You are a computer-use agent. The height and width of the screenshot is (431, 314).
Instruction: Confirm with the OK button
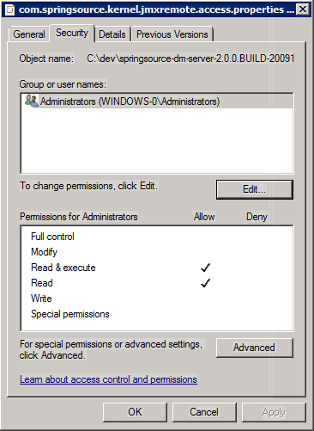tap(135, 412)
